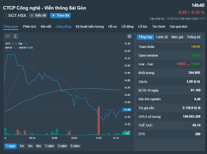Open the fx indicators icon
This screenshot has height=154, width=207.
[x=15, y=36]
